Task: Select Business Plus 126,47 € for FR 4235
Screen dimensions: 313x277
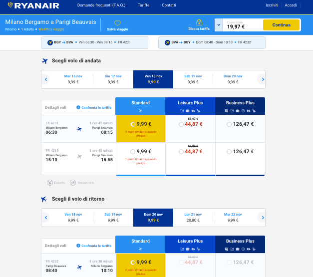Action: tap(229, 151)
